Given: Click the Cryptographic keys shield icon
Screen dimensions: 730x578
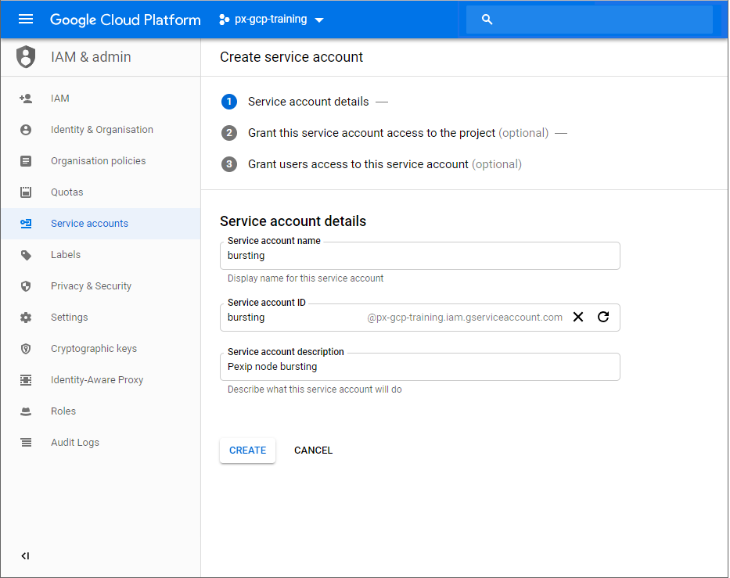Looking at the screenshot, I should point(26,349).
